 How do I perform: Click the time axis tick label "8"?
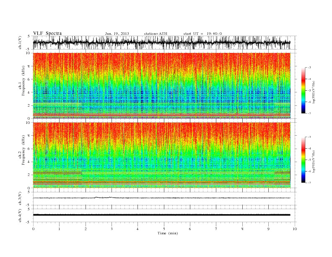(242, 229)
